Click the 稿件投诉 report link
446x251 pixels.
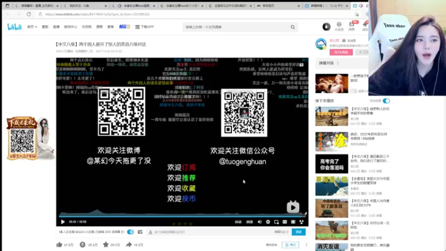click(272, 245)
